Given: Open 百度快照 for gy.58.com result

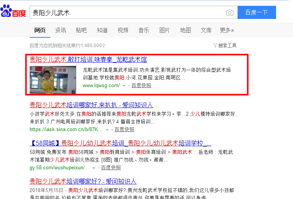Looking at the screenshot, I should pos(111,168).
